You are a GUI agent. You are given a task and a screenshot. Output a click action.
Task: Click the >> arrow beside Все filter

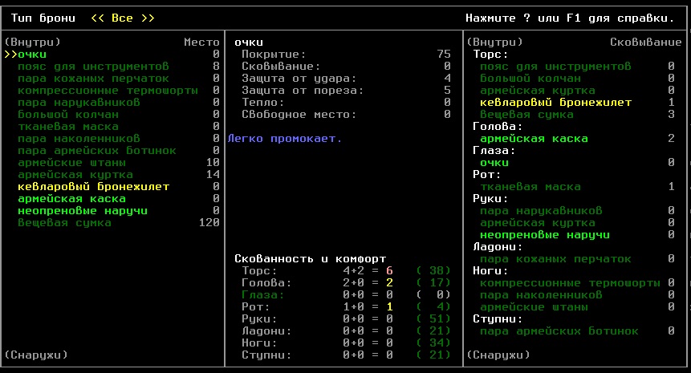click(148, 18)
